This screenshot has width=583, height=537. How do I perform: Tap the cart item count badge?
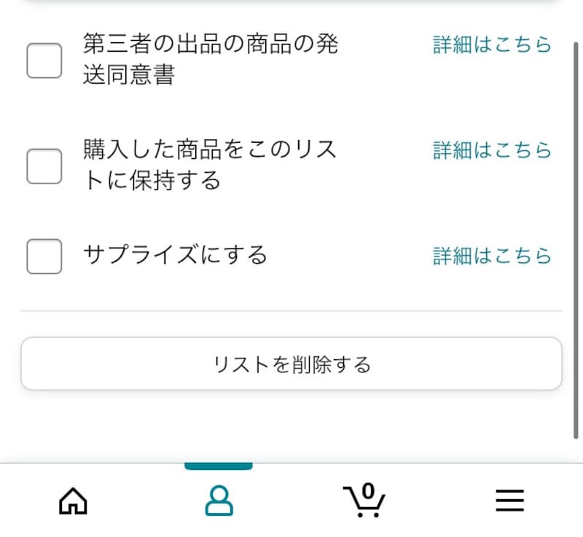(x=368, y=490)
